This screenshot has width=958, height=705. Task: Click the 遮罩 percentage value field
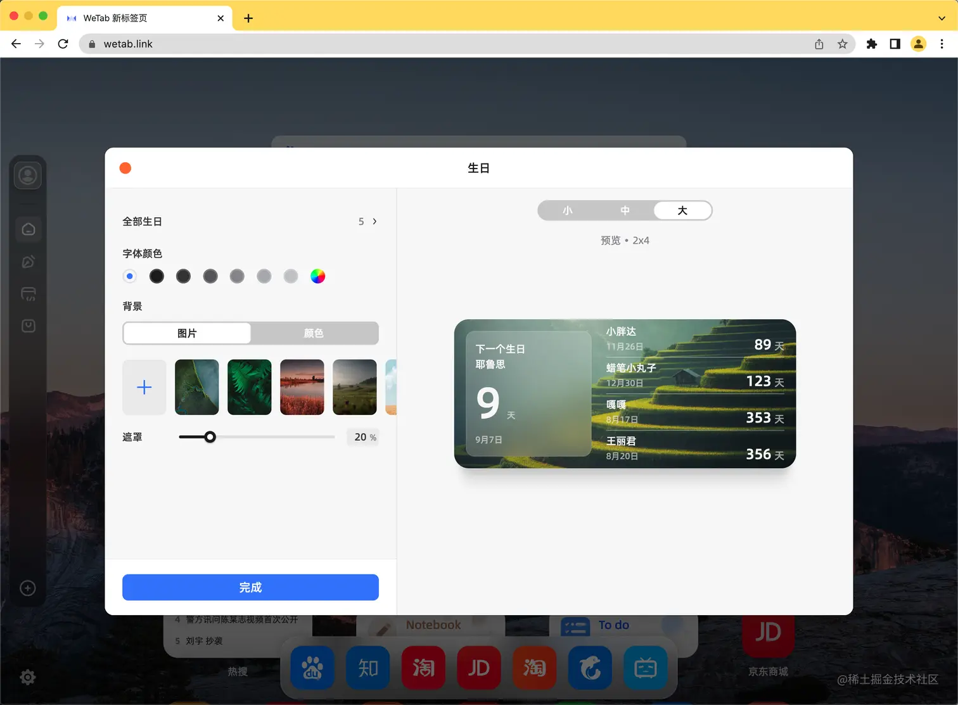363,437
